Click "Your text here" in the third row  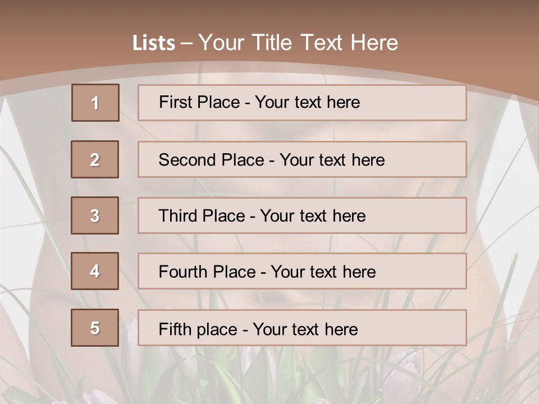313,216
